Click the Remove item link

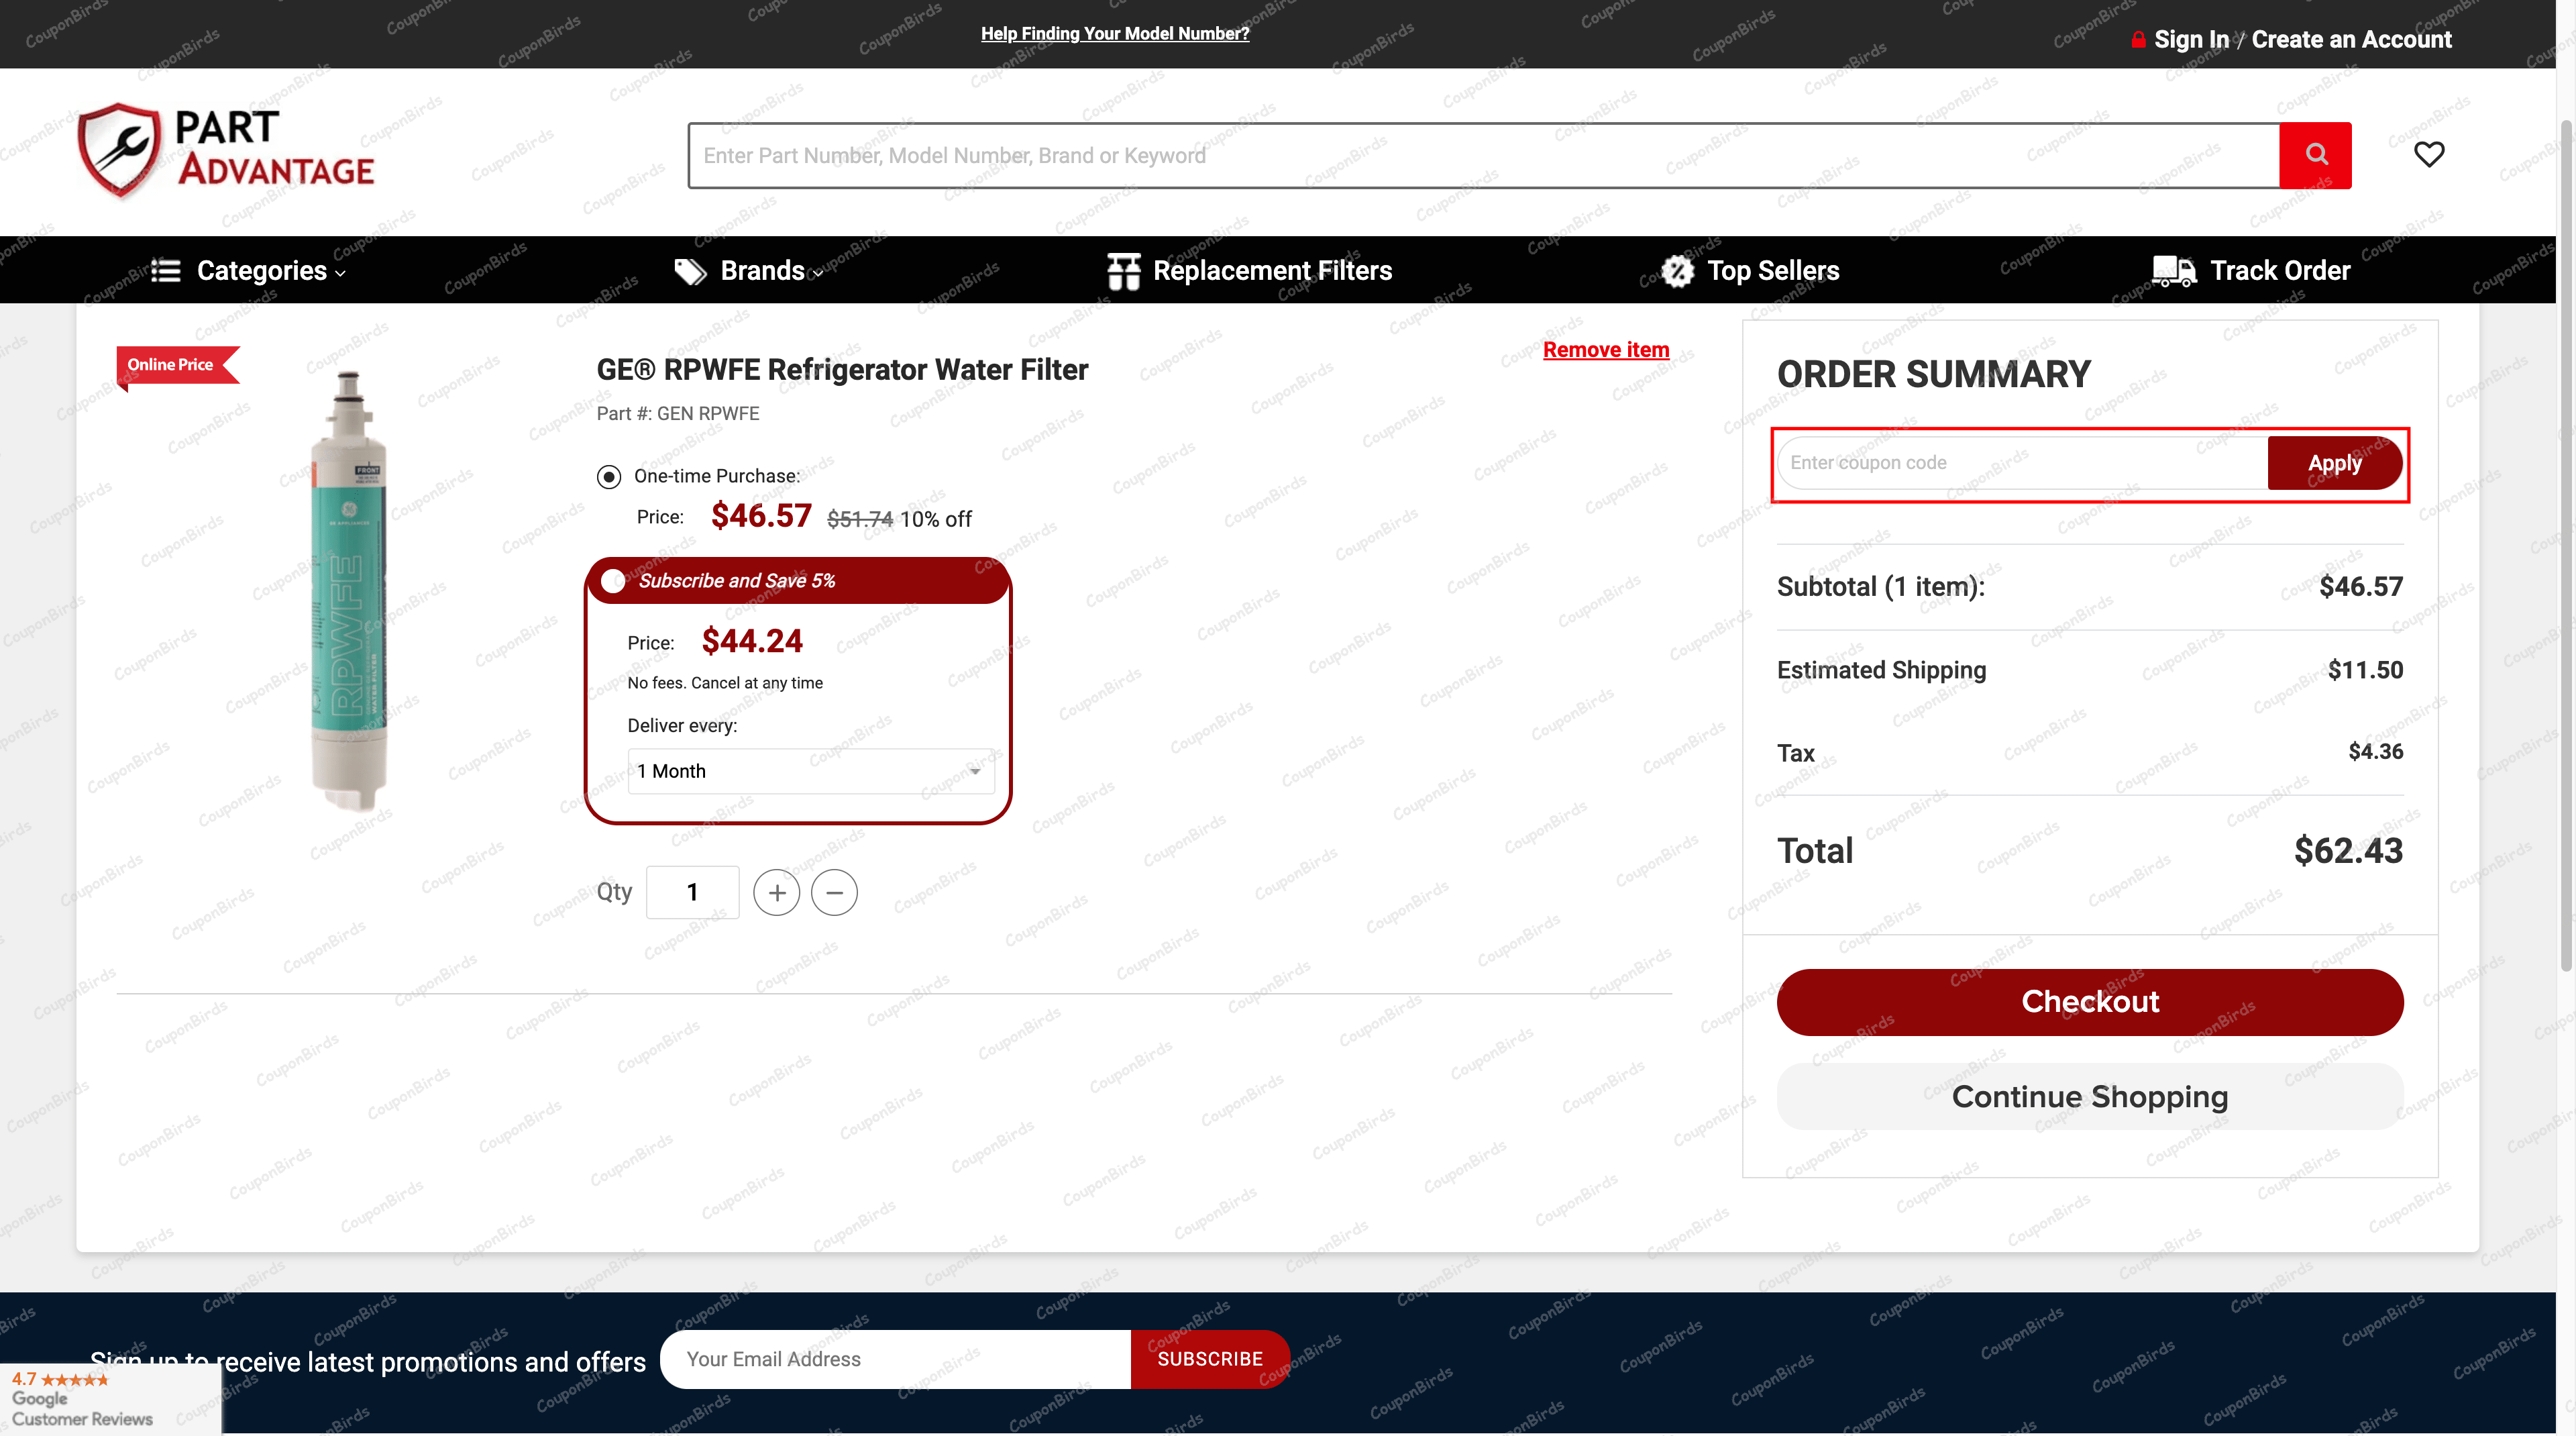coord(1605,350)
